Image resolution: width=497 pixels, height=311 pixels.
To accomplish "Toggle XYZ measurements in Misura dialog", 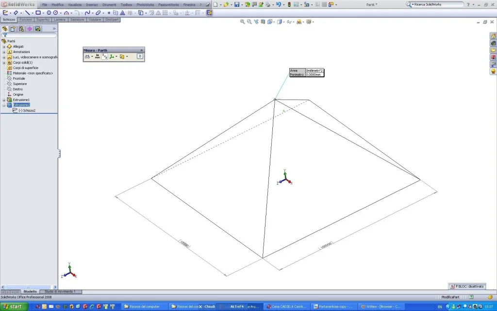I will [105, 56].
